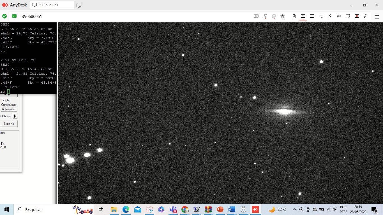Open the keyboard settings icon

point(339,16)
